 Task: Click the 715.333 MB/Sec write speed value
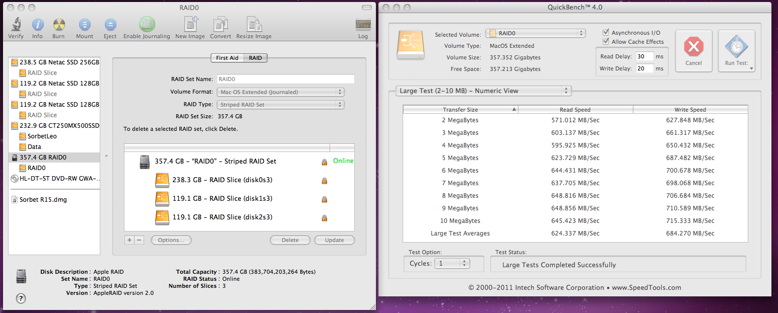pos(690,221)
